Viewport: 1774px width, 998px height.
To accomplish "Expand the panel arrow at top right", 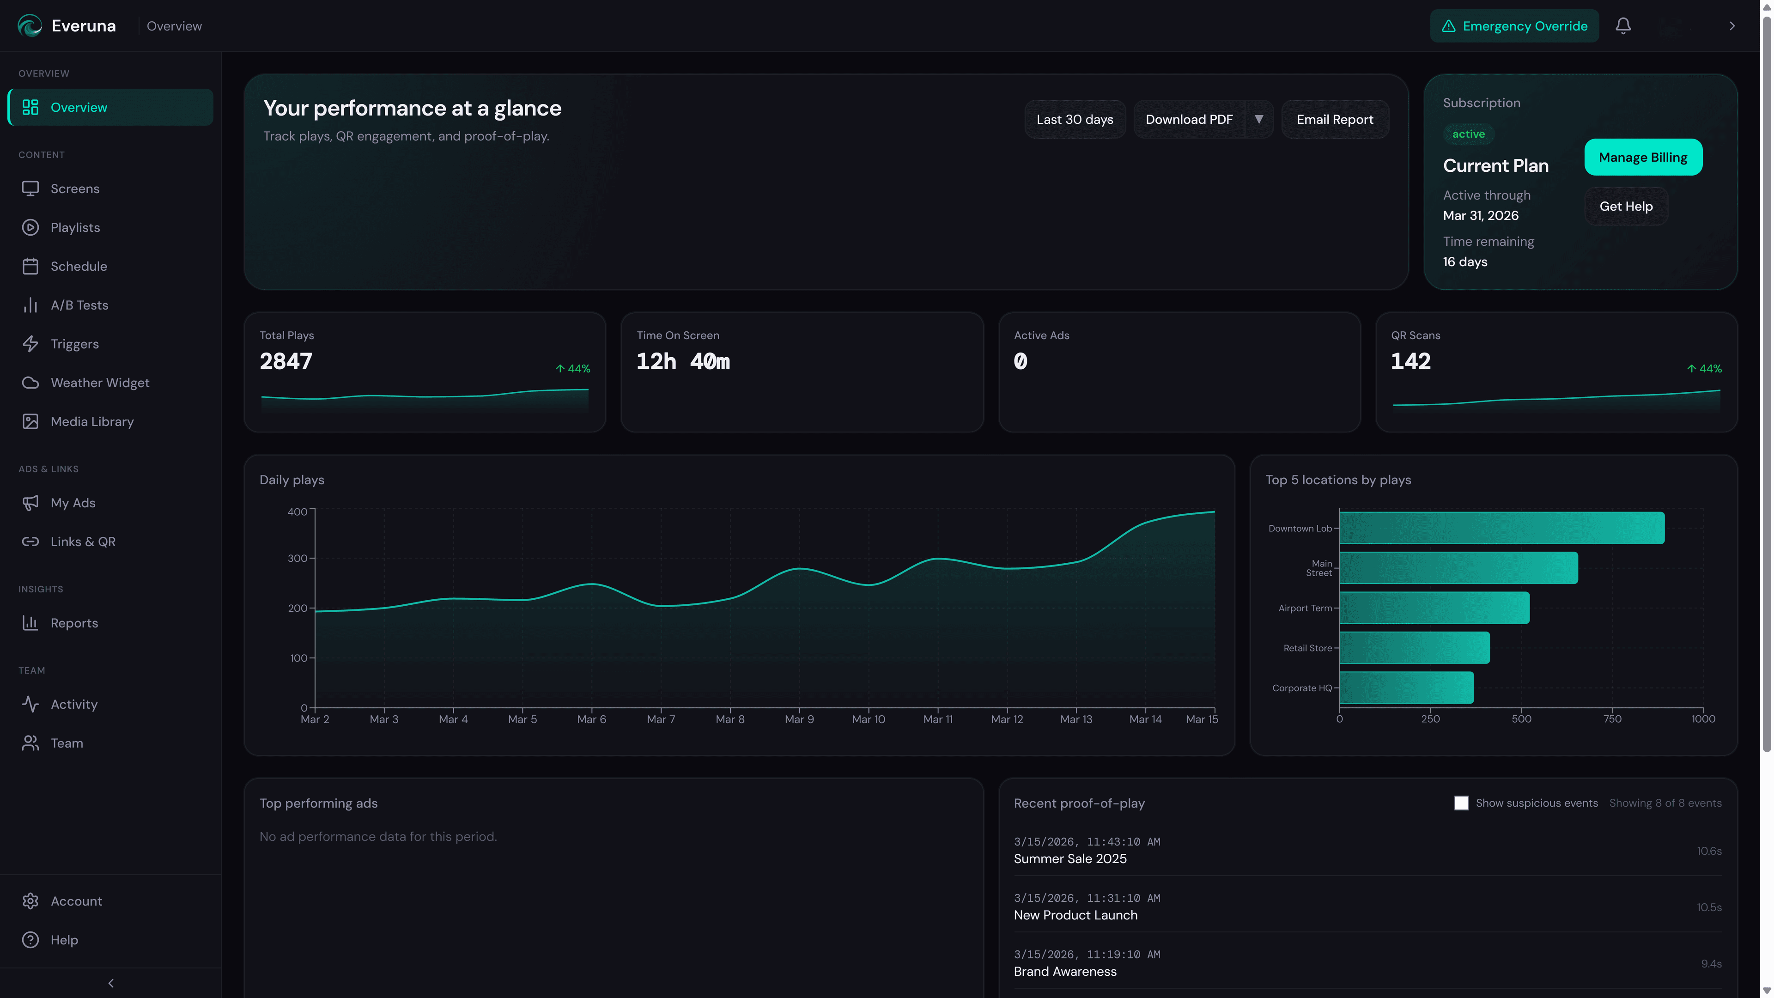I will (x=1733, y=25).
